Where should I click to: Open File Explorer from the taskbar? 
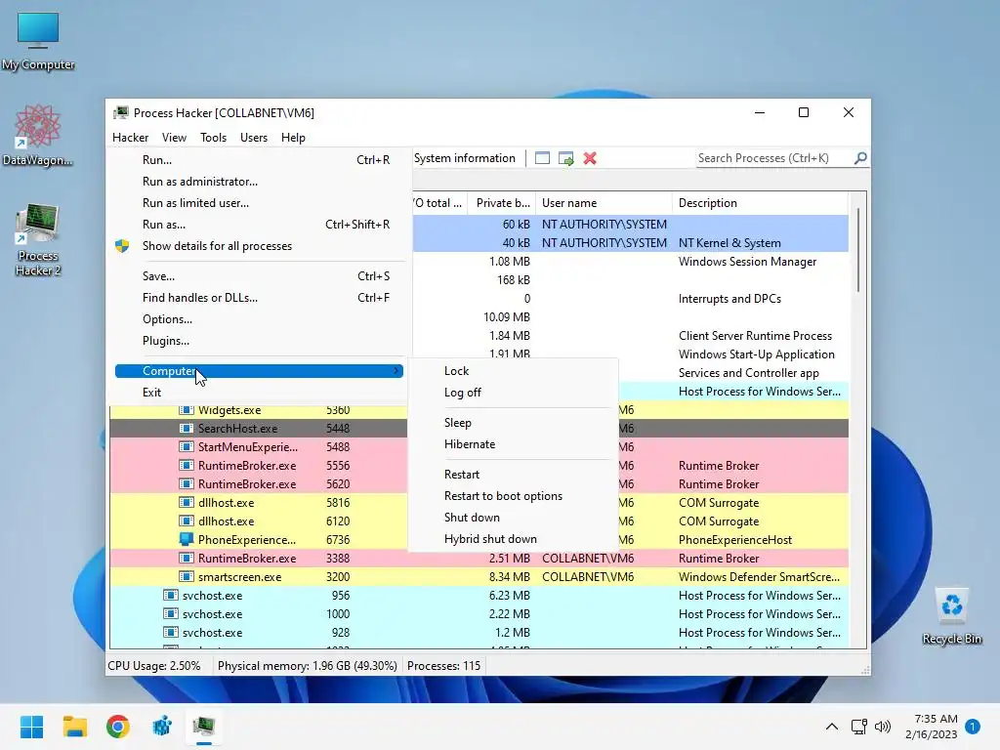click(x=74, y=727)
